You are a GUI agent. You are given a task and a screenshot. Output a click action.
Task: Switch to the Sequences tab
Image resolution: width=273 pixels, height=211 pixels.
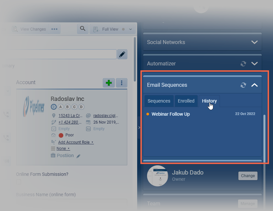159,101
